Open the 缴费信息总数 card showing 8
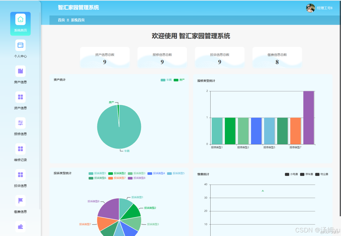This screenshot has height=236, width=341. pos(277,57)
